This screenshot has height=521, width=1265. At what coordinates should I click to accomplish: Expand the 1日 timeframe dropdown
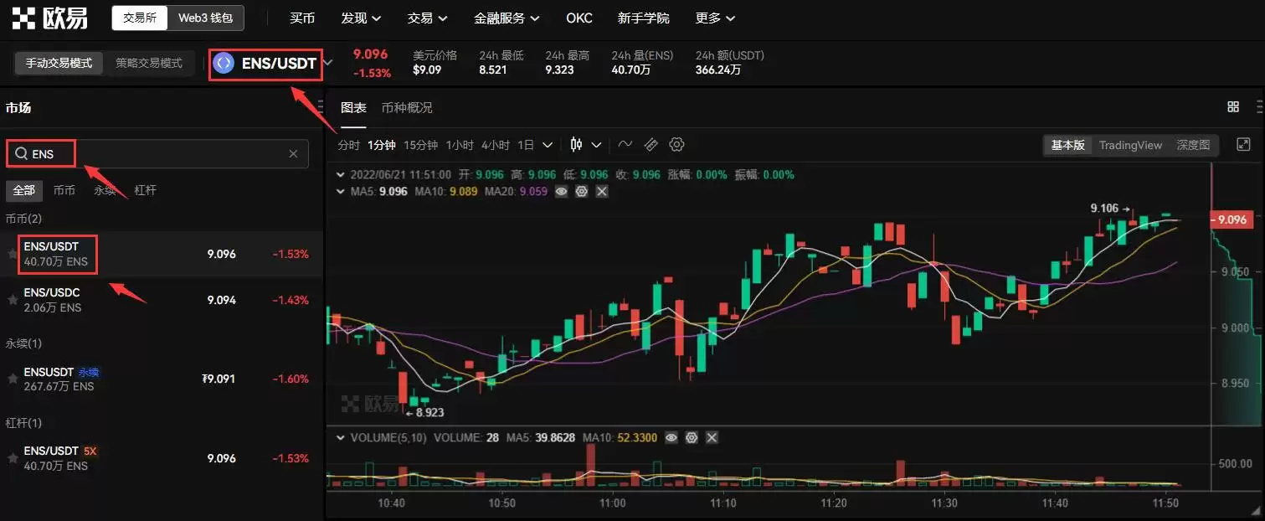pyautogui.click(x=548, y=144)
